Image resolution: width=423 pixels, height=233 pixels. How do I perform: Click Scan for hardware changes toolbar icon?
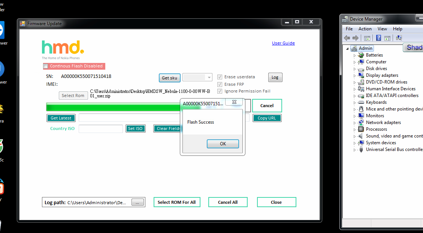click(x=399, y=38)
